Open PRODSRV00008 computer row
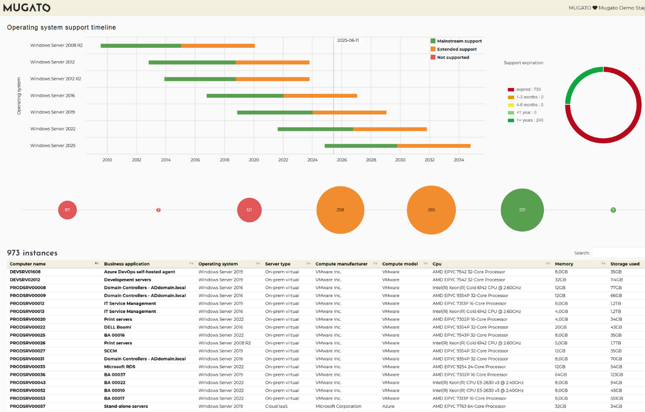 pyautogui.click(x=28, y=288)
